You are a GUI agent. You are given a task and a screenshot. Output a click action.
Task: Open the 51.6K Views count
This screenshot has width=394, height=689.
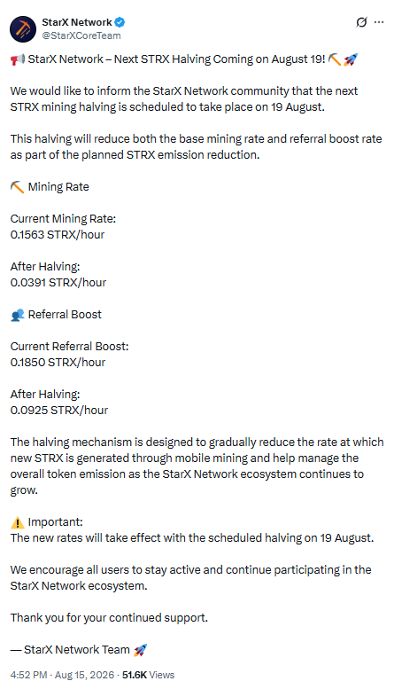pos(148,675)
